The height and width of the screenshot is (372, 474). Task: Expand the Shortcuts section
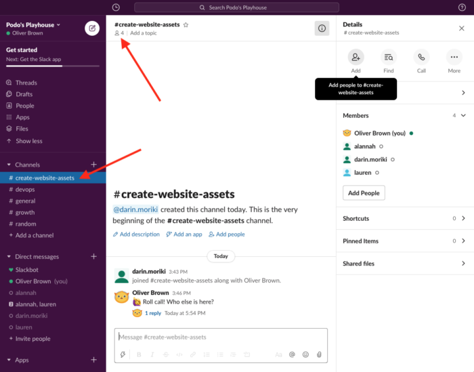coord(463,219)
